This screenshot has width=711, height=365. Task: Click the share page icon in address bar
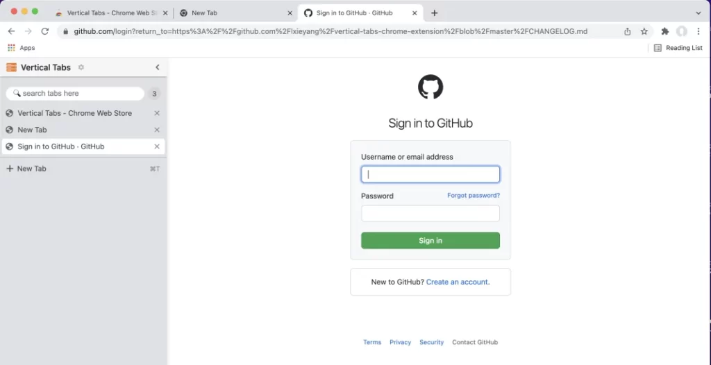pos(628,31)
